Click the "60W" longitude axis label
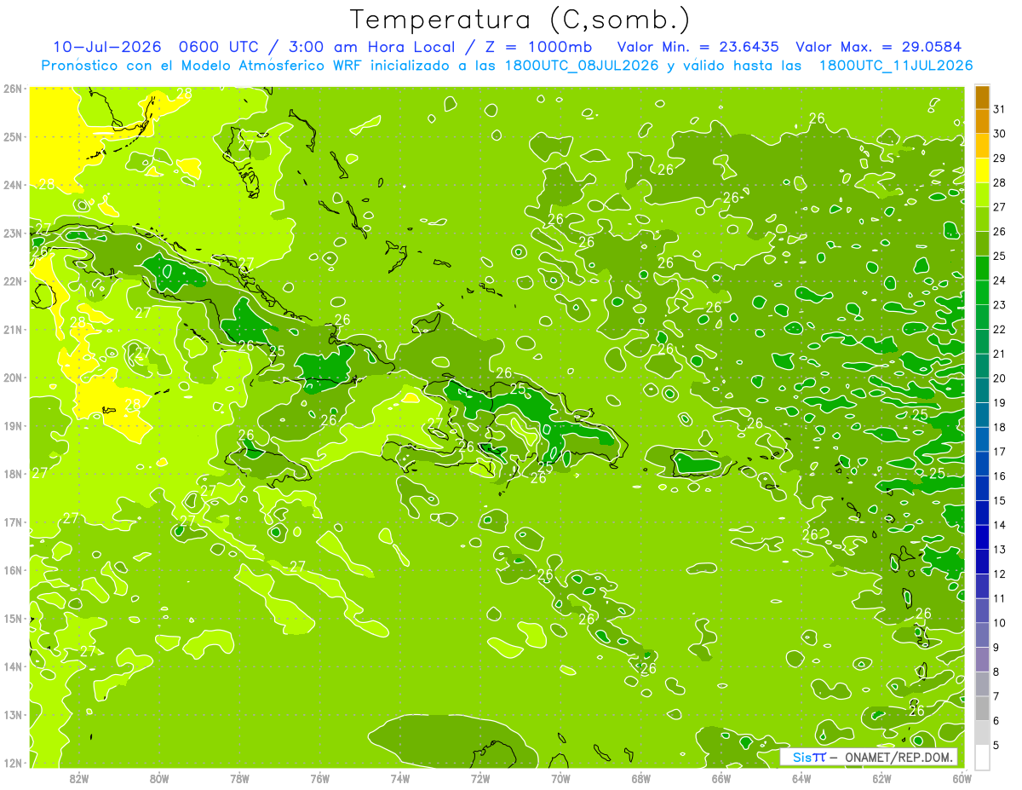 [962, 778]
